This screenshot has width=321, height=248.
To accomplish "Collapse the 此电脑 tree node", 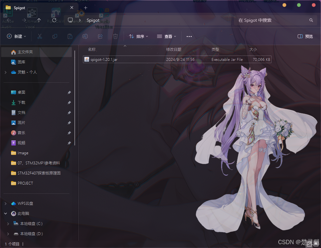I will 6,214.
